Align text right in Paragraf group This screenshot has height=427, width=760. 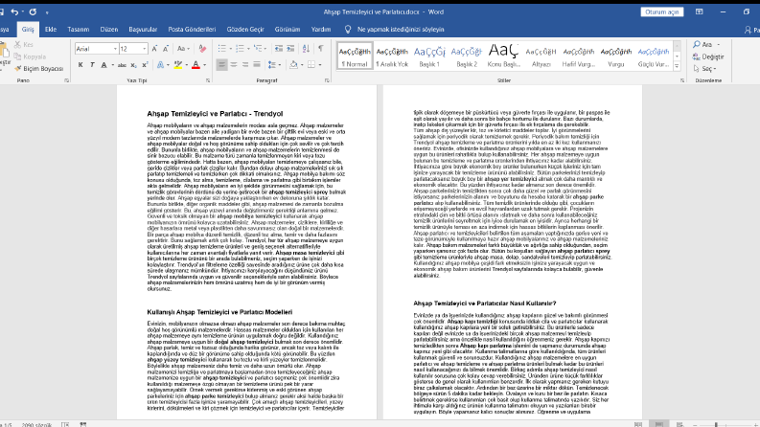click(245, 64)
